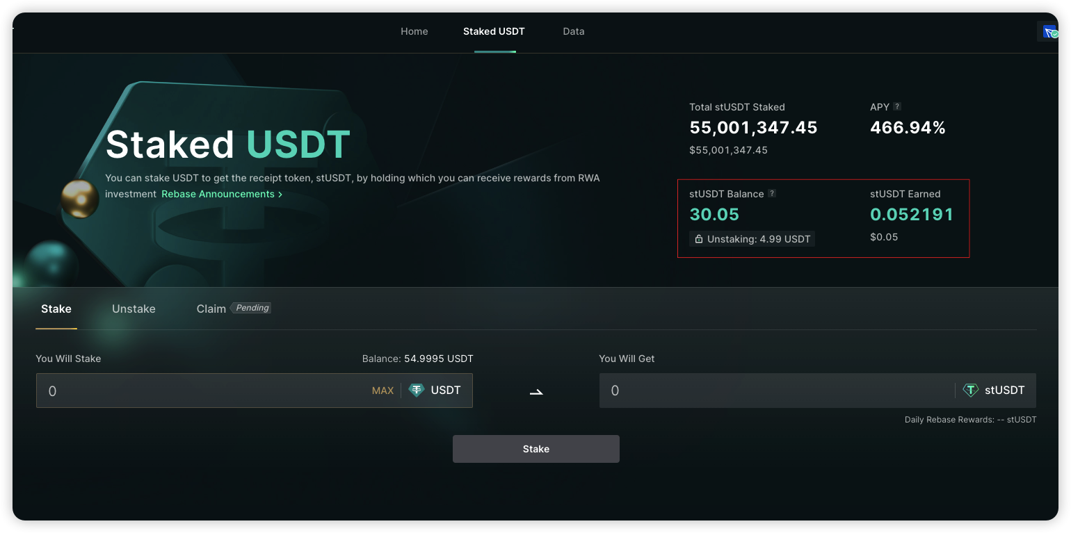Click the stUSDT token icon in output field
1071x533 pixels.
pyautogui.click(x=970, y=391)
